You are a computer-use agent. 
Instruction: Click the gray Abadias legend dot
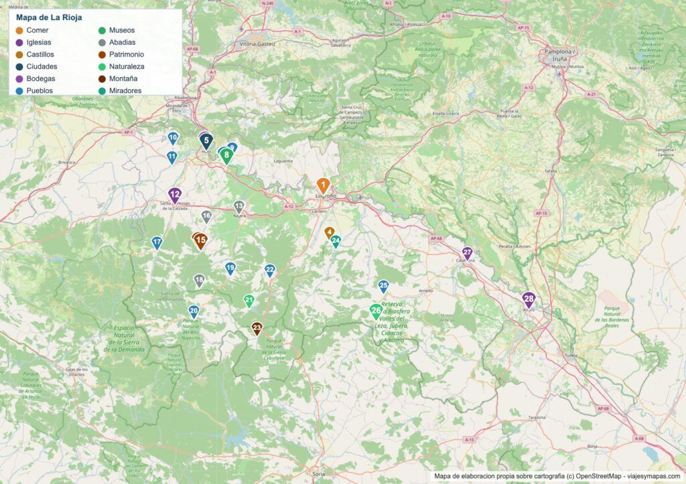[x=102, y=43]
